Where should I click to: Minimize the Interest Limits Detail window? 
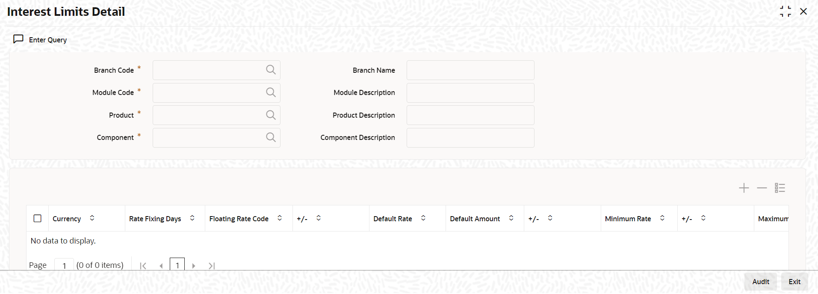pos(786,12)
